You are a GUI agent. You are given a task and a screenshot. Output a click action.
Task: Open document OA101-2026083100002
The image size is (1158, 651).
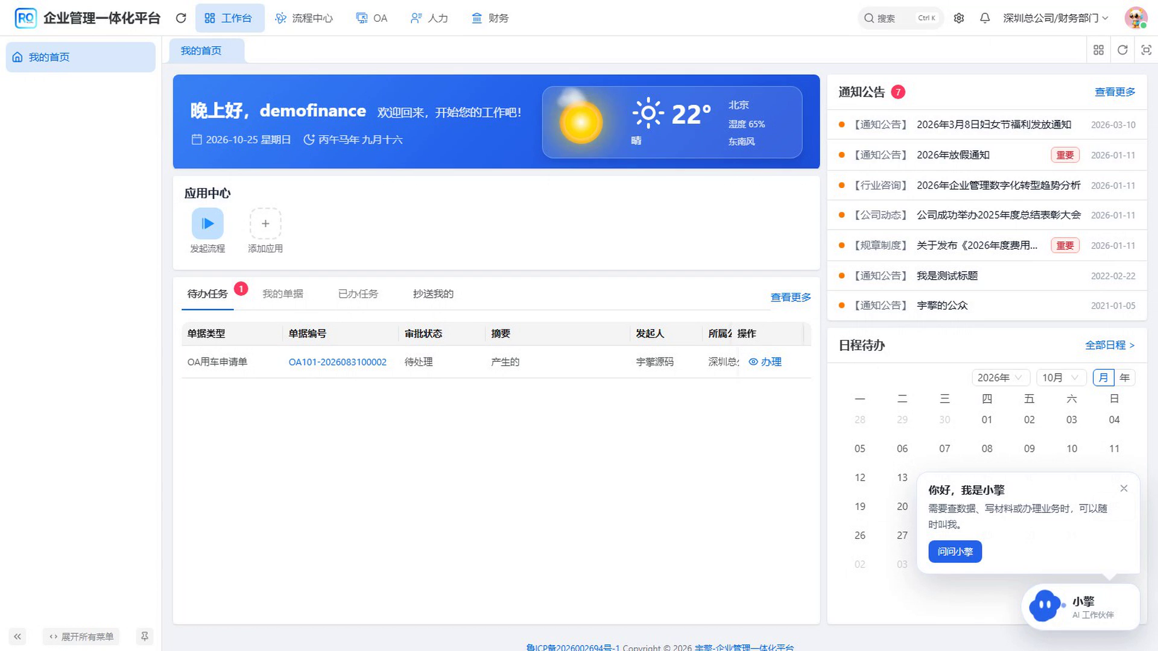tap(338, 362)
